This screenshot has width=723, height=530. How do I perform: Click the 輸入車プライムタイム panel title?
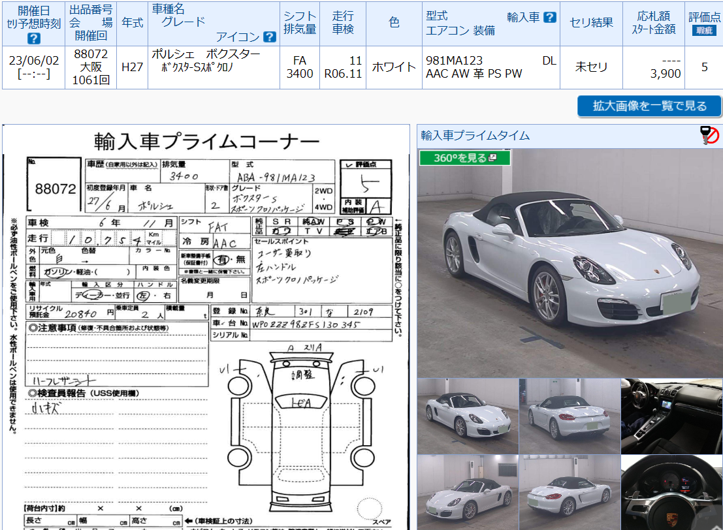point(475,136)
